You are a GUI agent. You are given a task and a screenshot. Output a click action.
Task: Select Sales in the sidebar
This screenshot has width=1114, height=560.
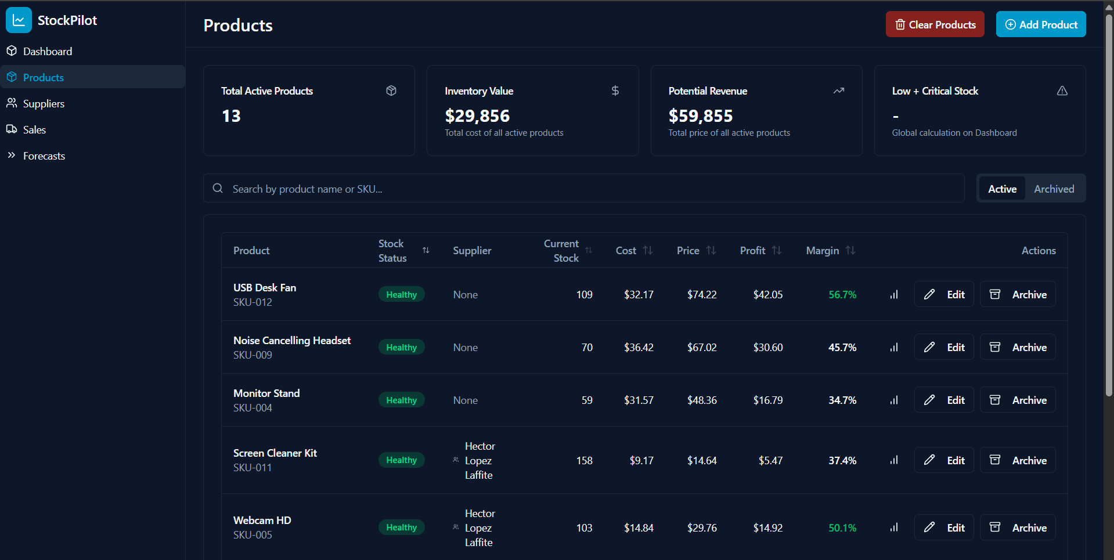coord(34,129)
